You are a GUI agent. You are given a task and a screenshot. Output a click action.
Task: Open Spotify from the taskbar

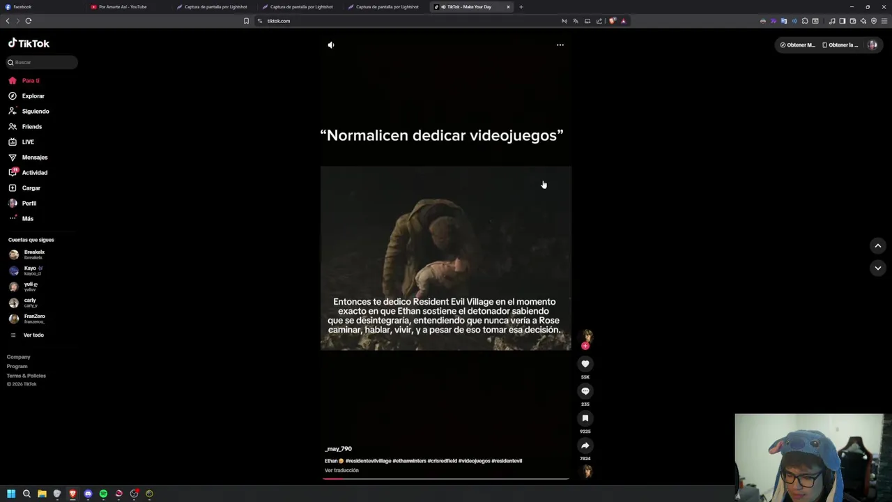point(103,494)
